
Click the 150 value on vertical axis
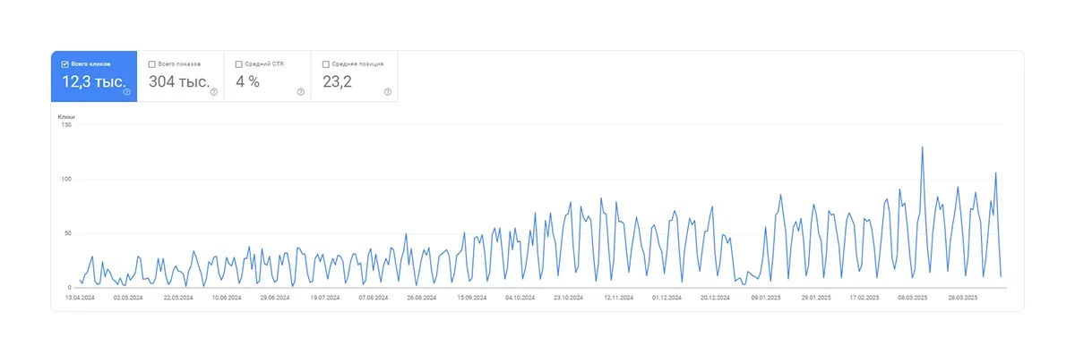pyautogui.click(x=65, y=125)
